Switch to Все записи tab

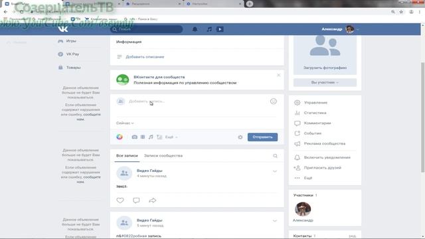(x=127, y=156)
